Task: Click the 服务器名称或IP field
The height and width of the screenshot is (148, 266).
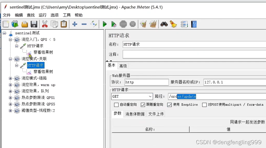Action: click(235, 82)
